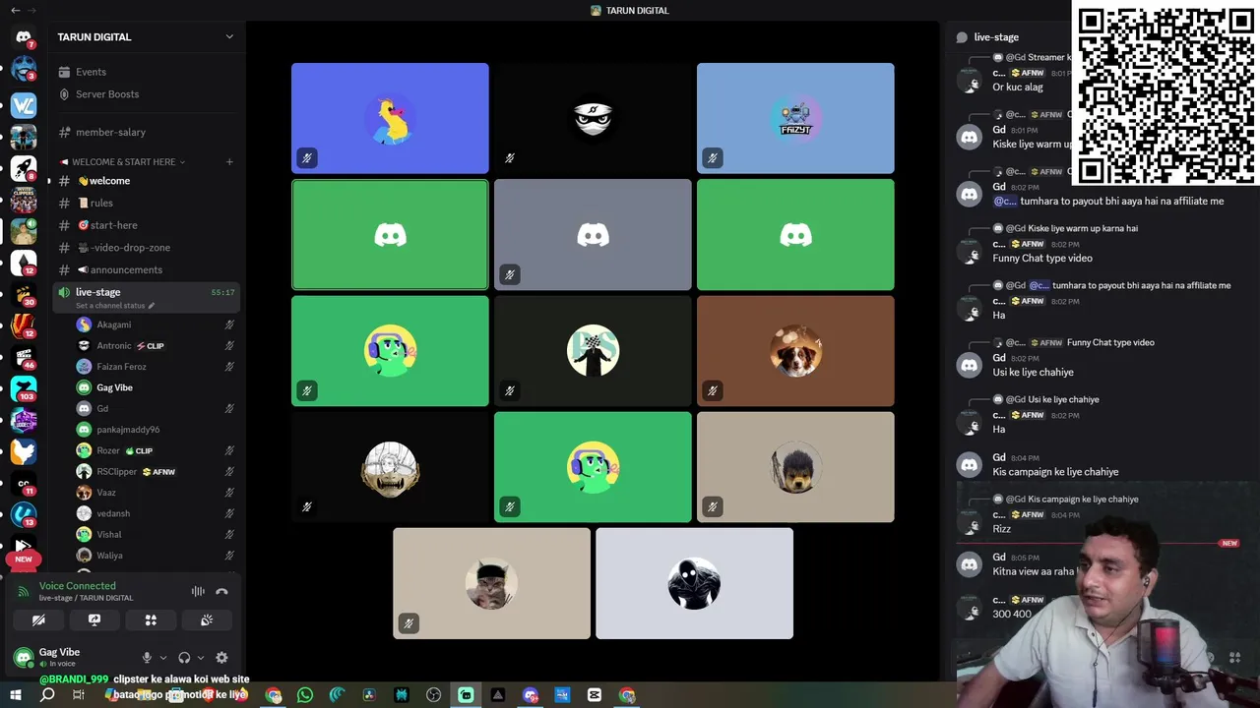
Task: Open OBS Studio from the taskbar
Action: pos(433,695)
